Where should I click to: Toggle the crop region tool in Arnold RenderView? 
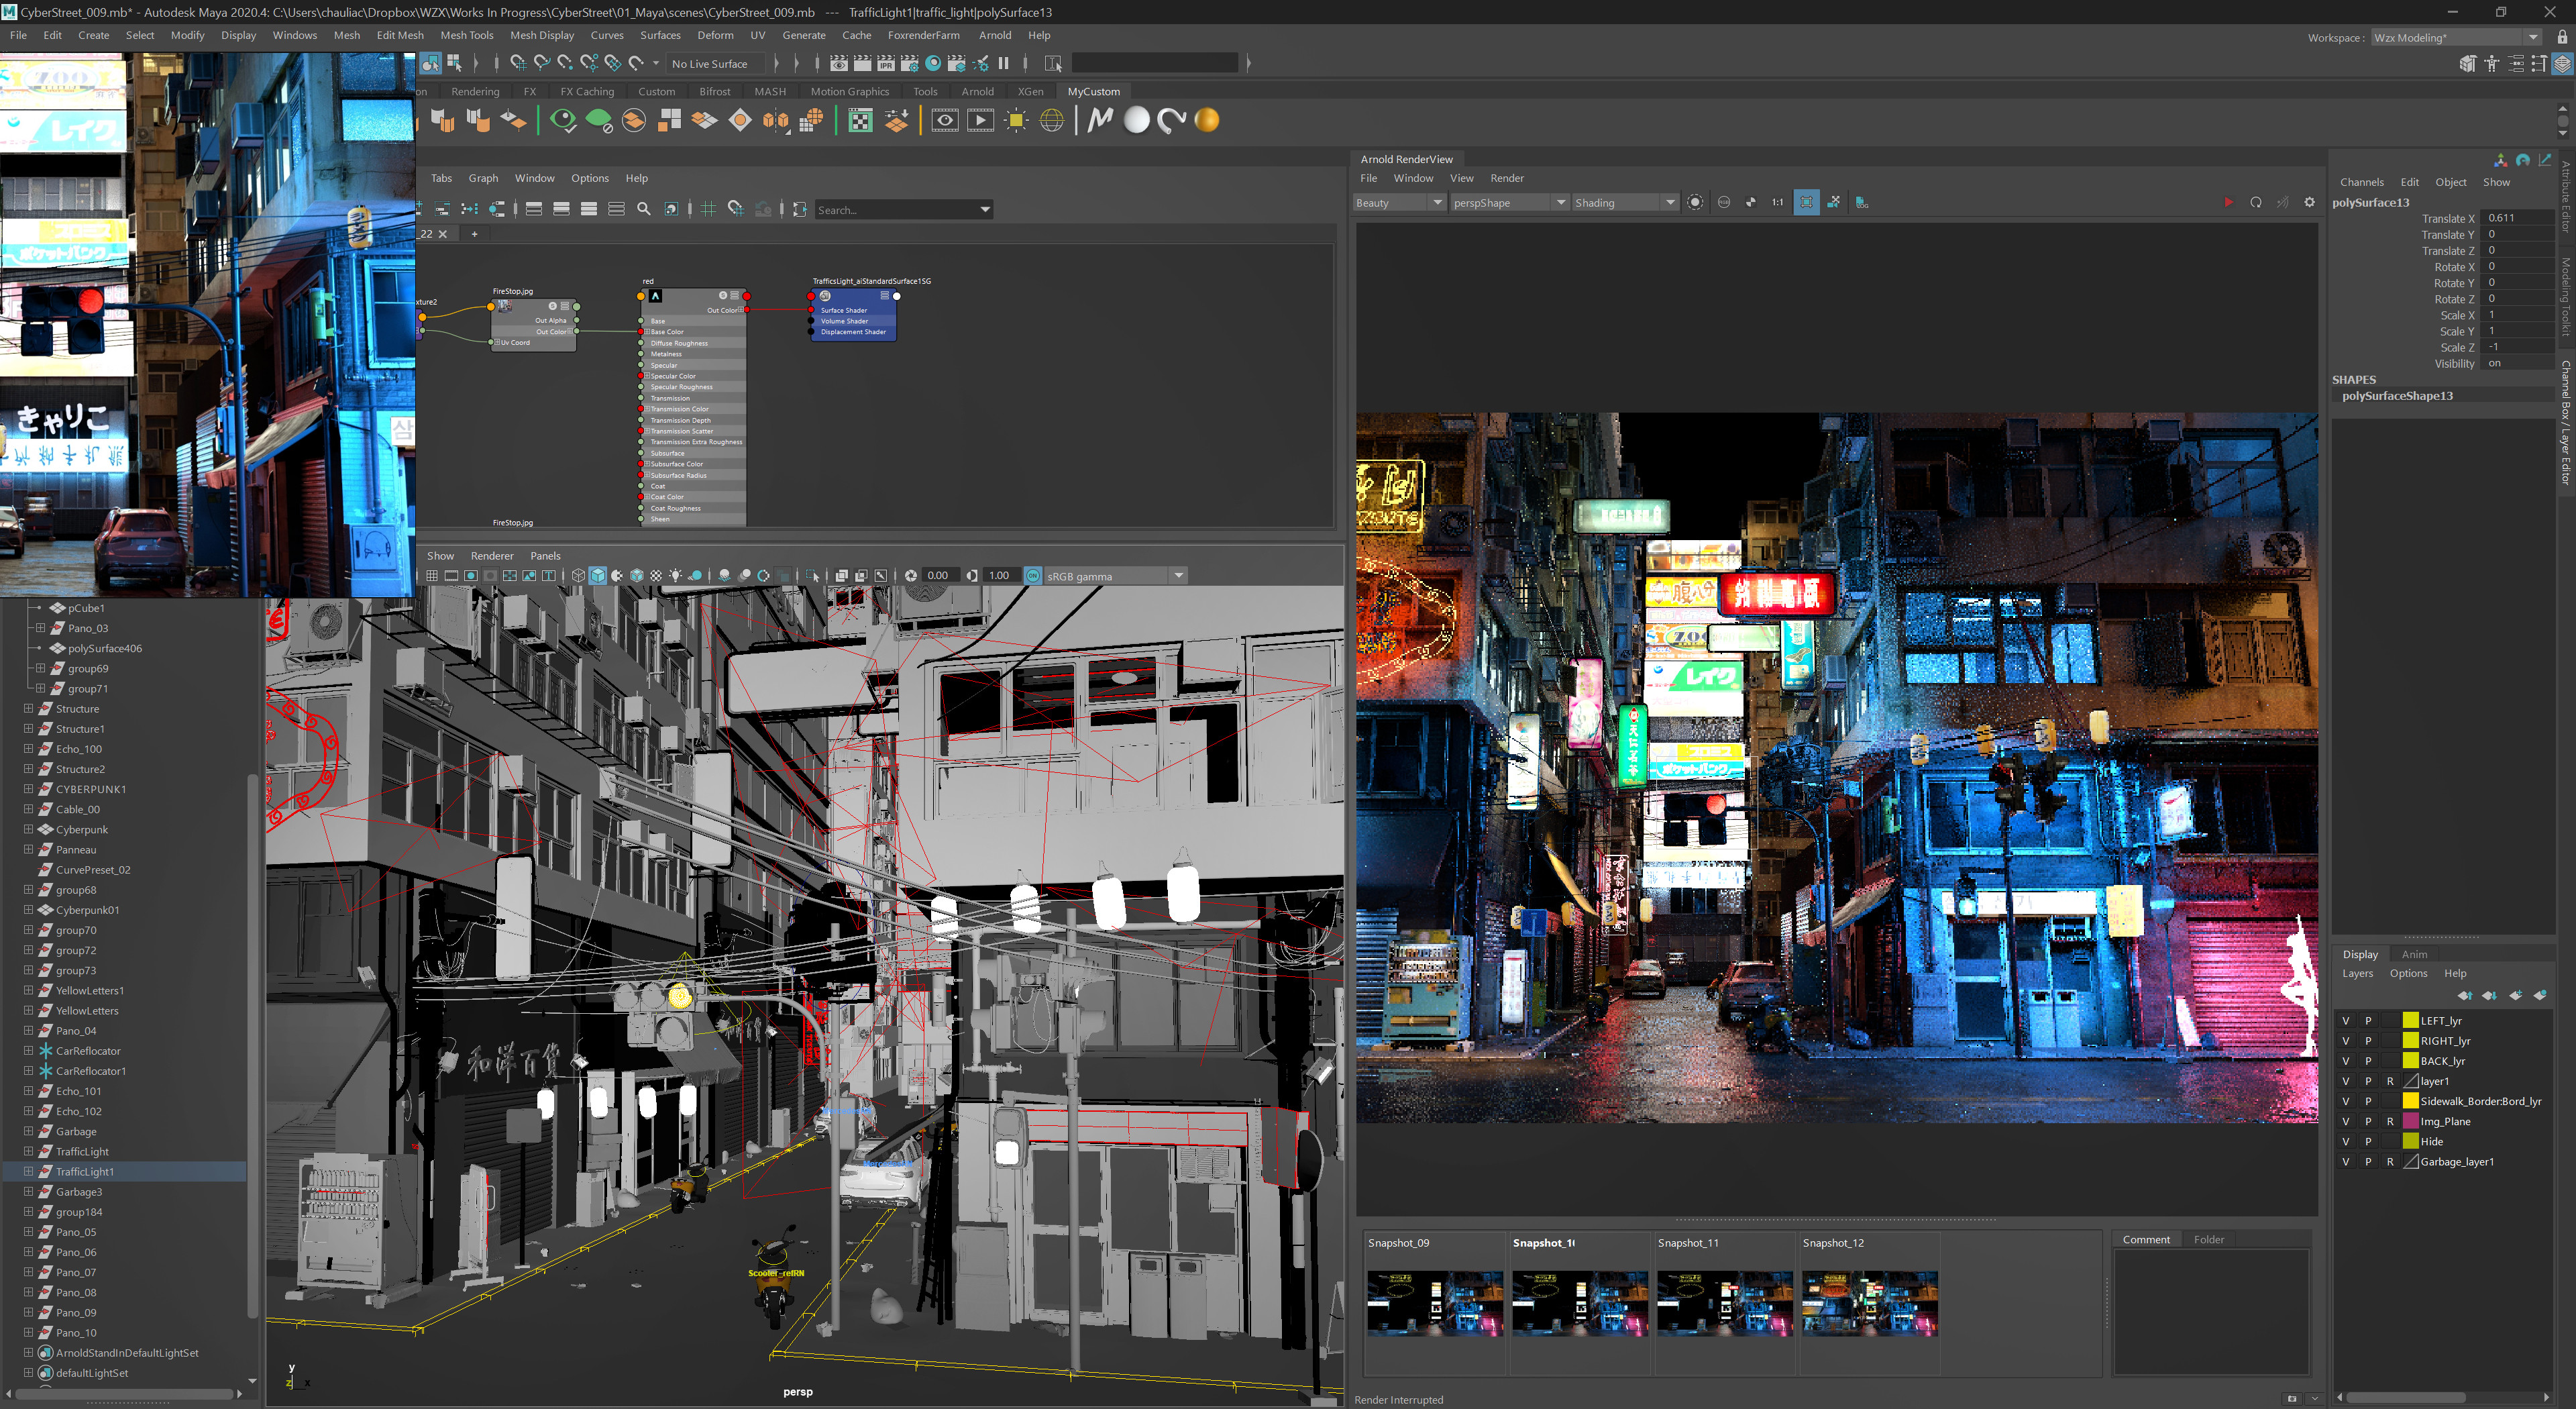point(1806,202)
